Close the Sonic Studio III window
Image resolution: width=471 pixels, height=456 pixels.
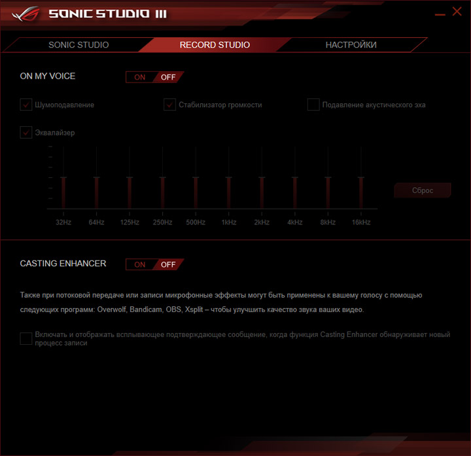(x=457, y=11)
